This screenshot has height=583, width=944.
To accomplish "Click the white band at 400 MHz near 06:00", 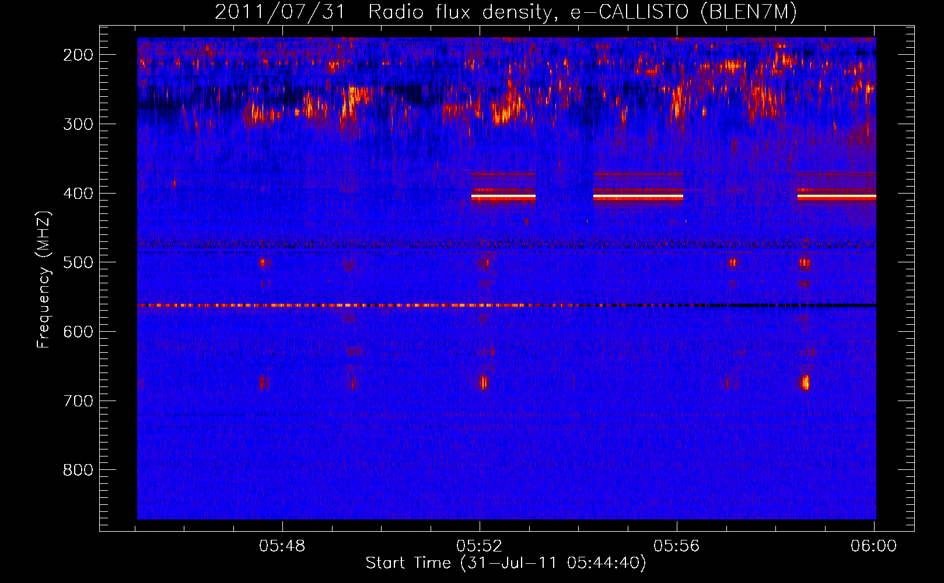I will [x=837, y=197].
